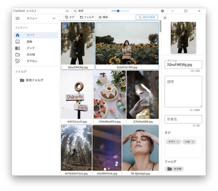
Task: Show 未分類 items
Action: 36,54
